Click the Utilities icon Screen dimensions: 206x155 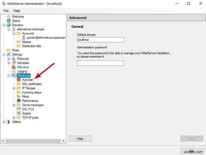coord(8,122)
